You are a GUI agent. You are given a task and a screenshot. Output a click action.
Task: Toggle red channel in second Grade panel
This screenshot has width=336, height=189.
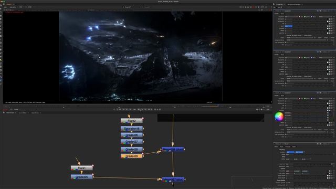[x=300, y=58]
